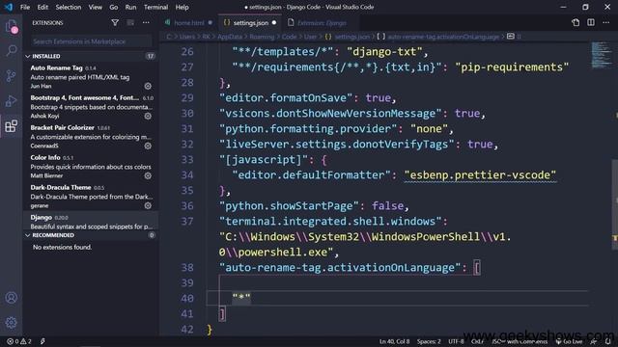The width and height of the screenshot is (618, 347).
Task: Change indentation via Spaces: 2
Action: click(429, 341)
